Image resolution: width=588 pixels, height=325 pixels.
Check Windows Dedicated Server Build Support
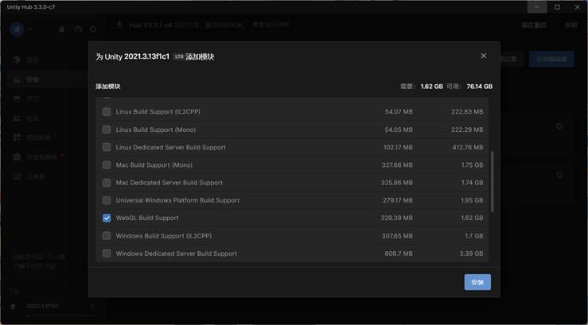point(107,253)
